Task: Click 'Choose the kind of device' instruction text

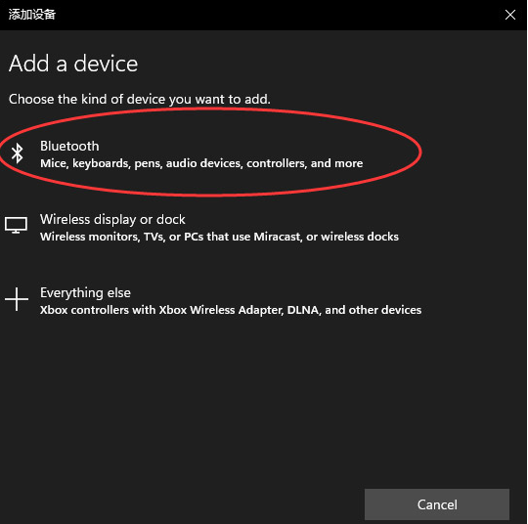Action: point(140,100)
